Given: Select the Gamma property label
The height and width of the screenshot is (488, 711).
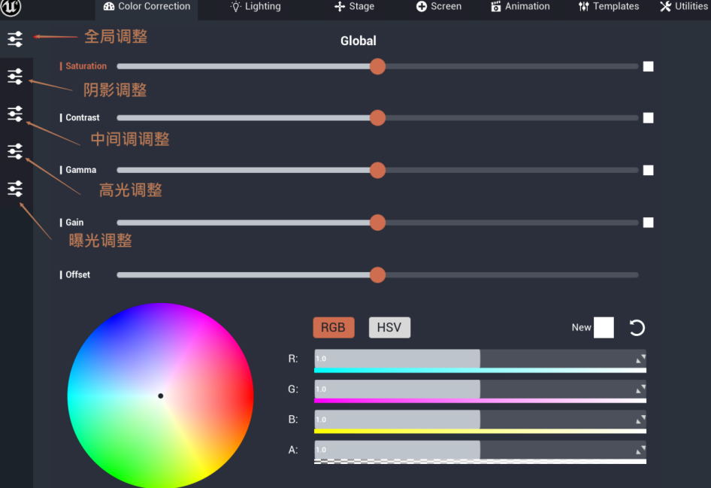Looking at the screenshot, I should point(80,170).
